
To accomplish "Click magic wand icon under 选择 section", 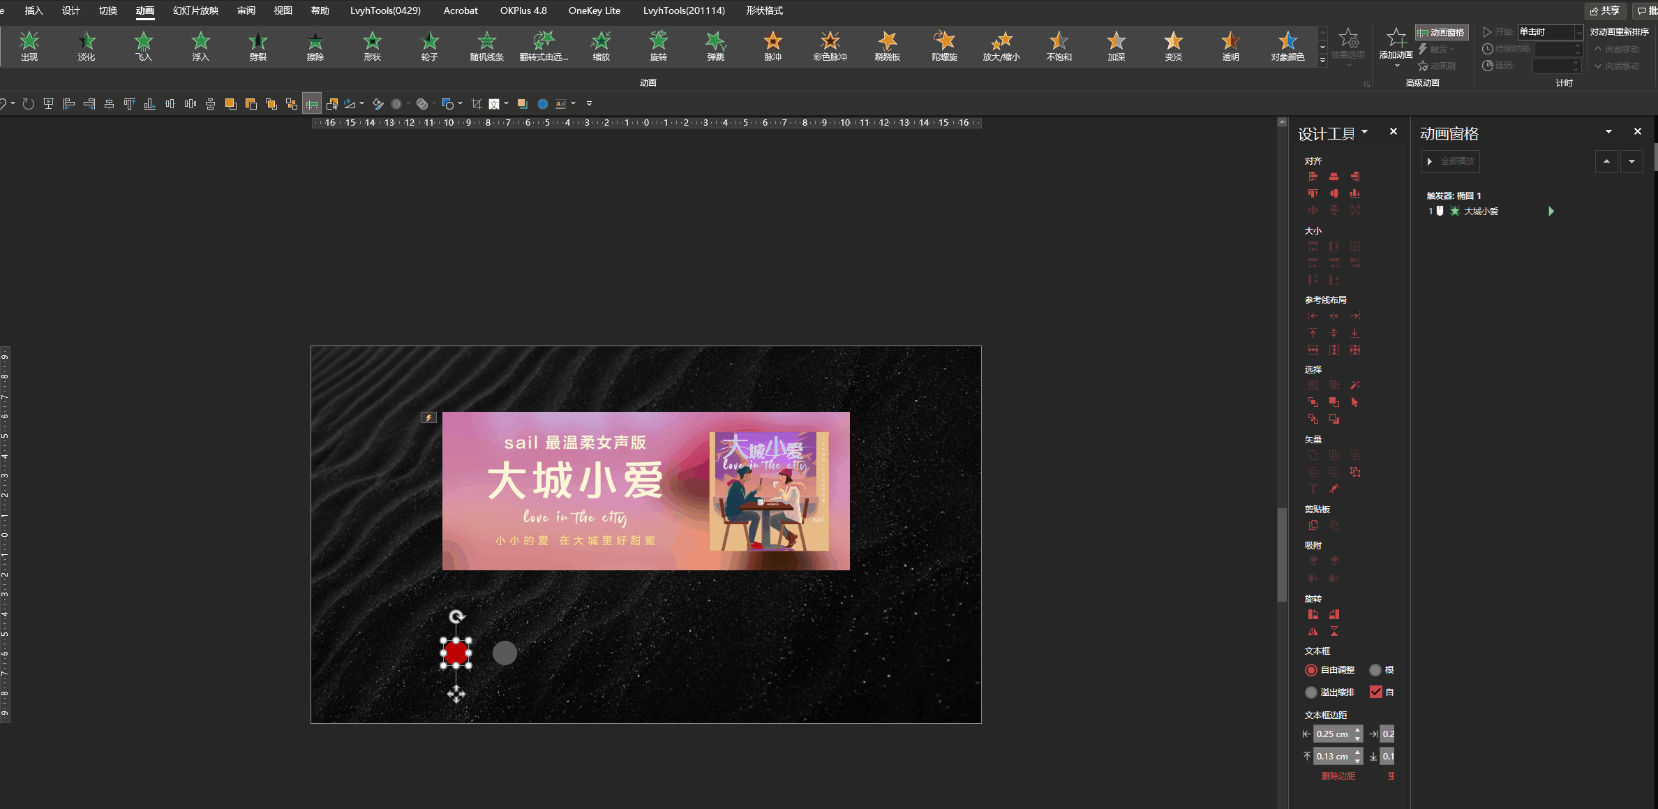I will click(1355, 385).
